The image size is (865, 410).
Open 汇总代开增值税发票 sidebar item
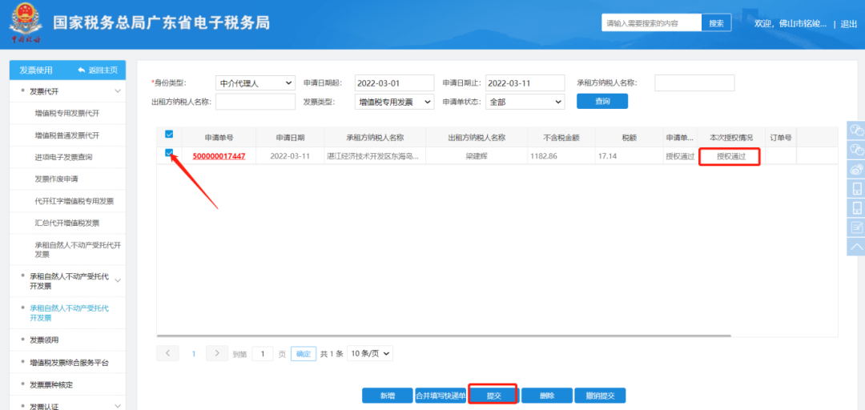click(67, 223)
